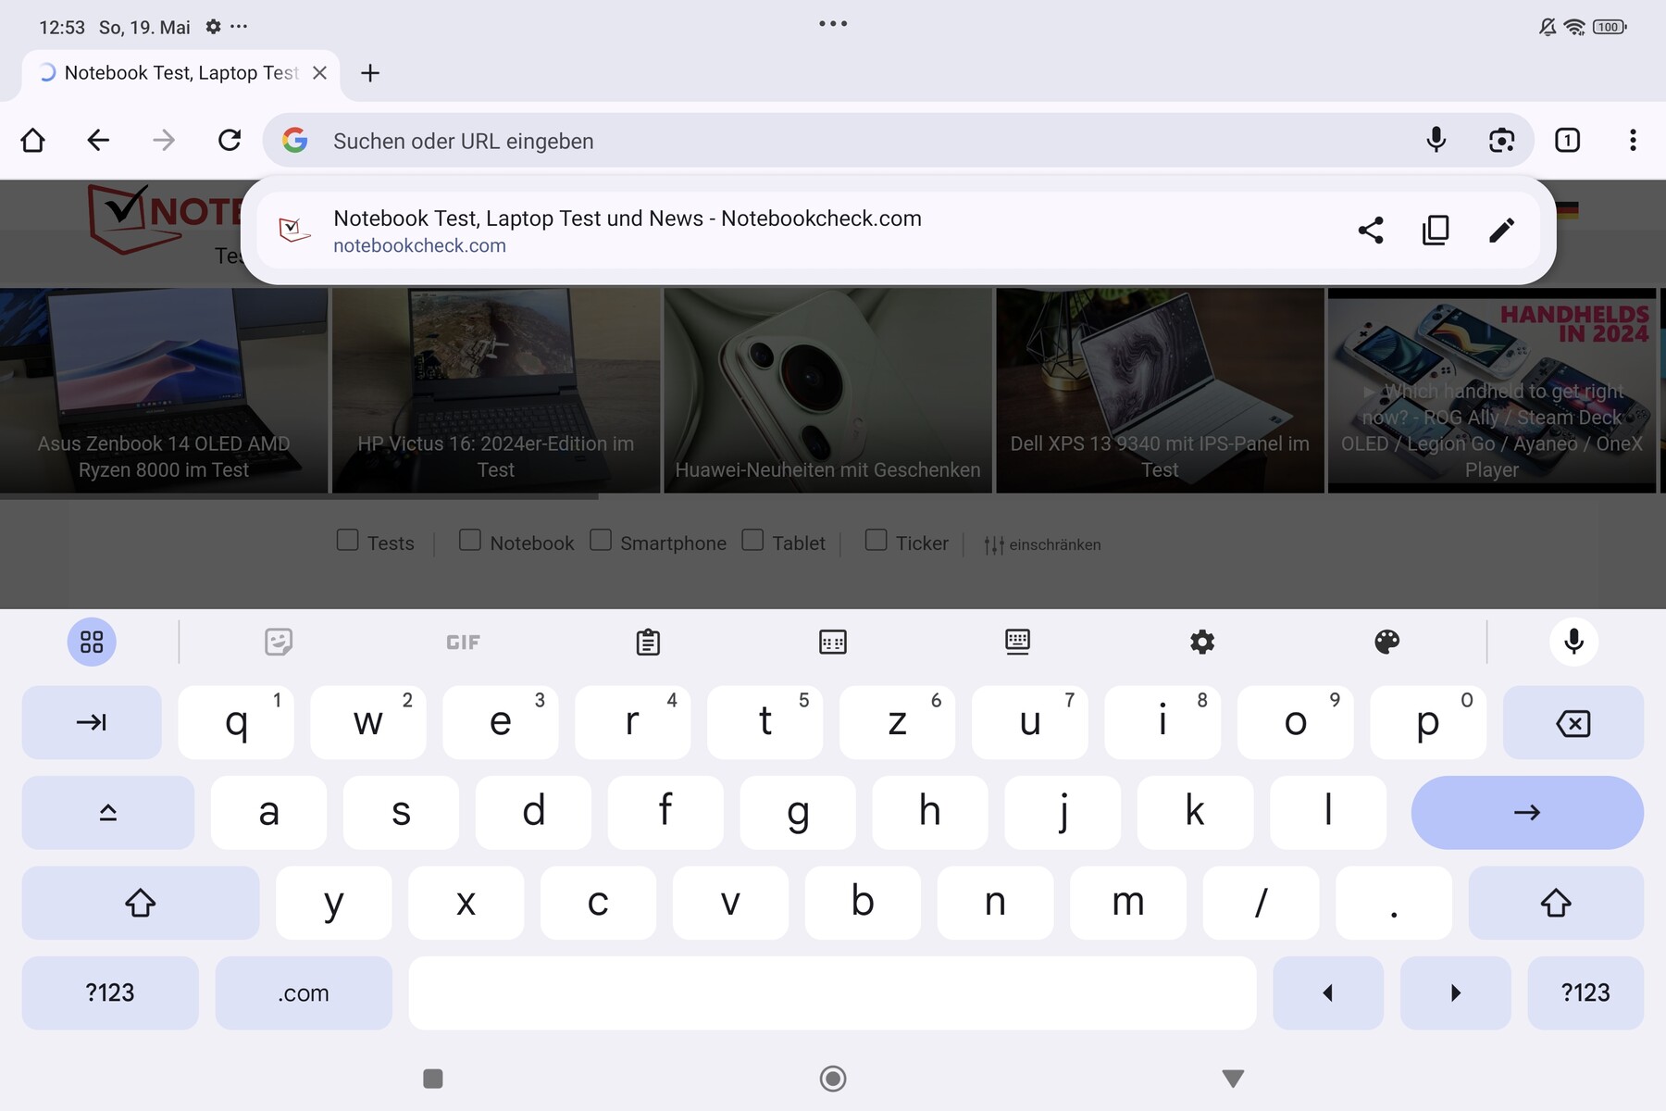Share the Notebookcheck page suggestion
Viewport: 1666px width, 1111px height.
click(1371, 230)
